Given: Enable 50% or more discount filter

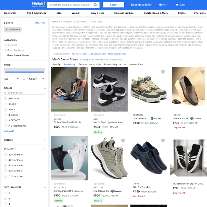Looking at the screenshot, I should pyautogui.click(x=5, y=165).
